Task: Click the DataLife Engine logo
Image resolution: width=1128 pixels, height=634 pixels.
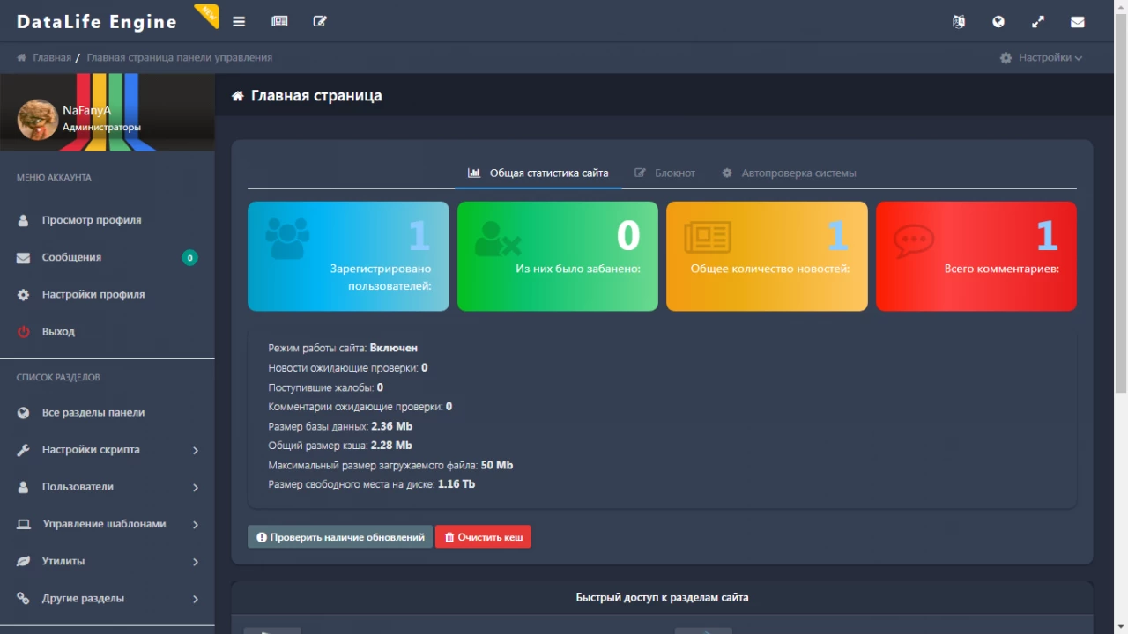Action: pos(97,22)
